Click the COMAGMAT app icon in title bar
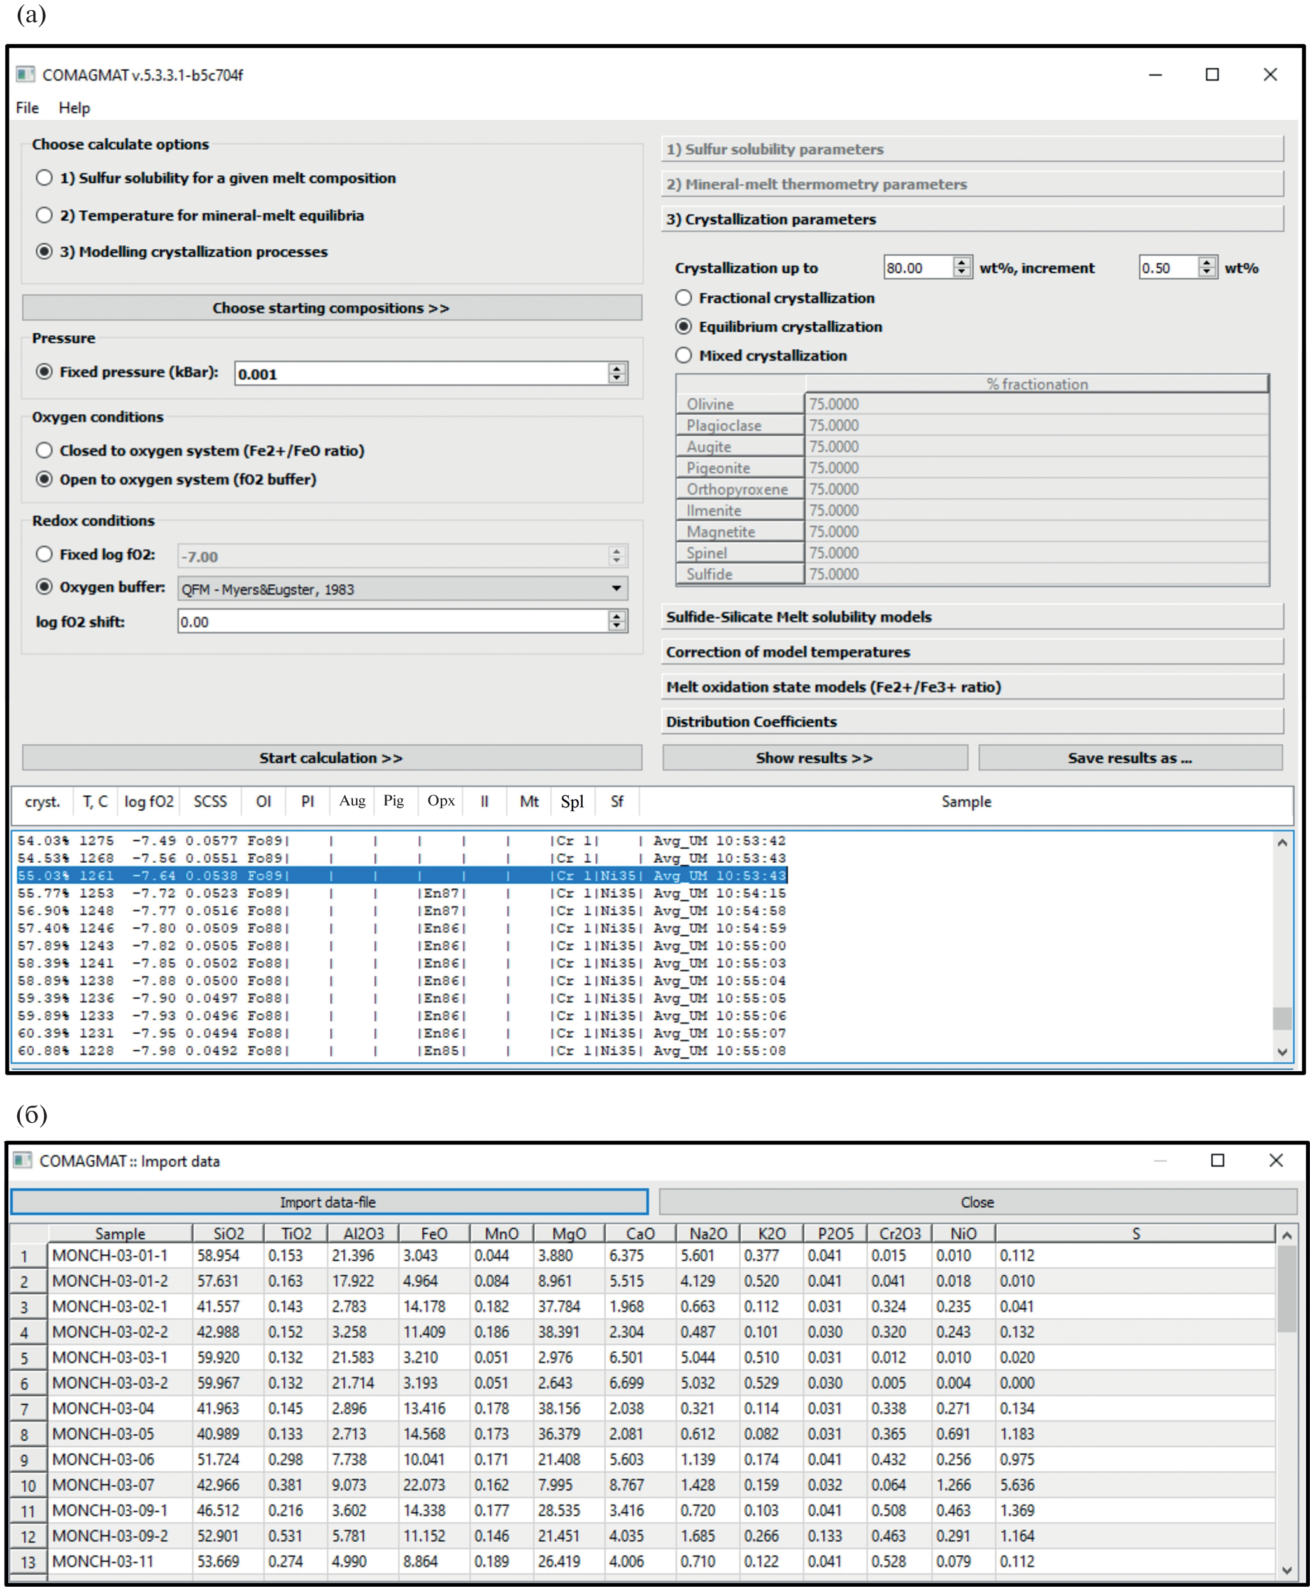 pos(25,74)
